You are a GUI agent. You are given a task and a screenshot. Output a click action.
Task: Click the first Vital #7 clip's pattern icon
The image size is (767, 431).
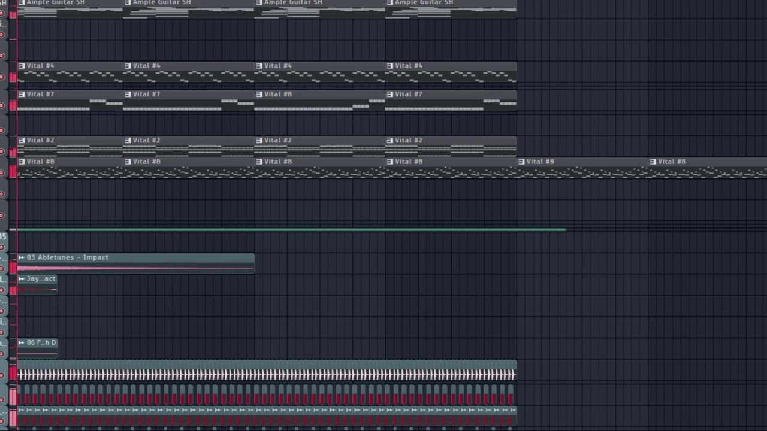22,95
